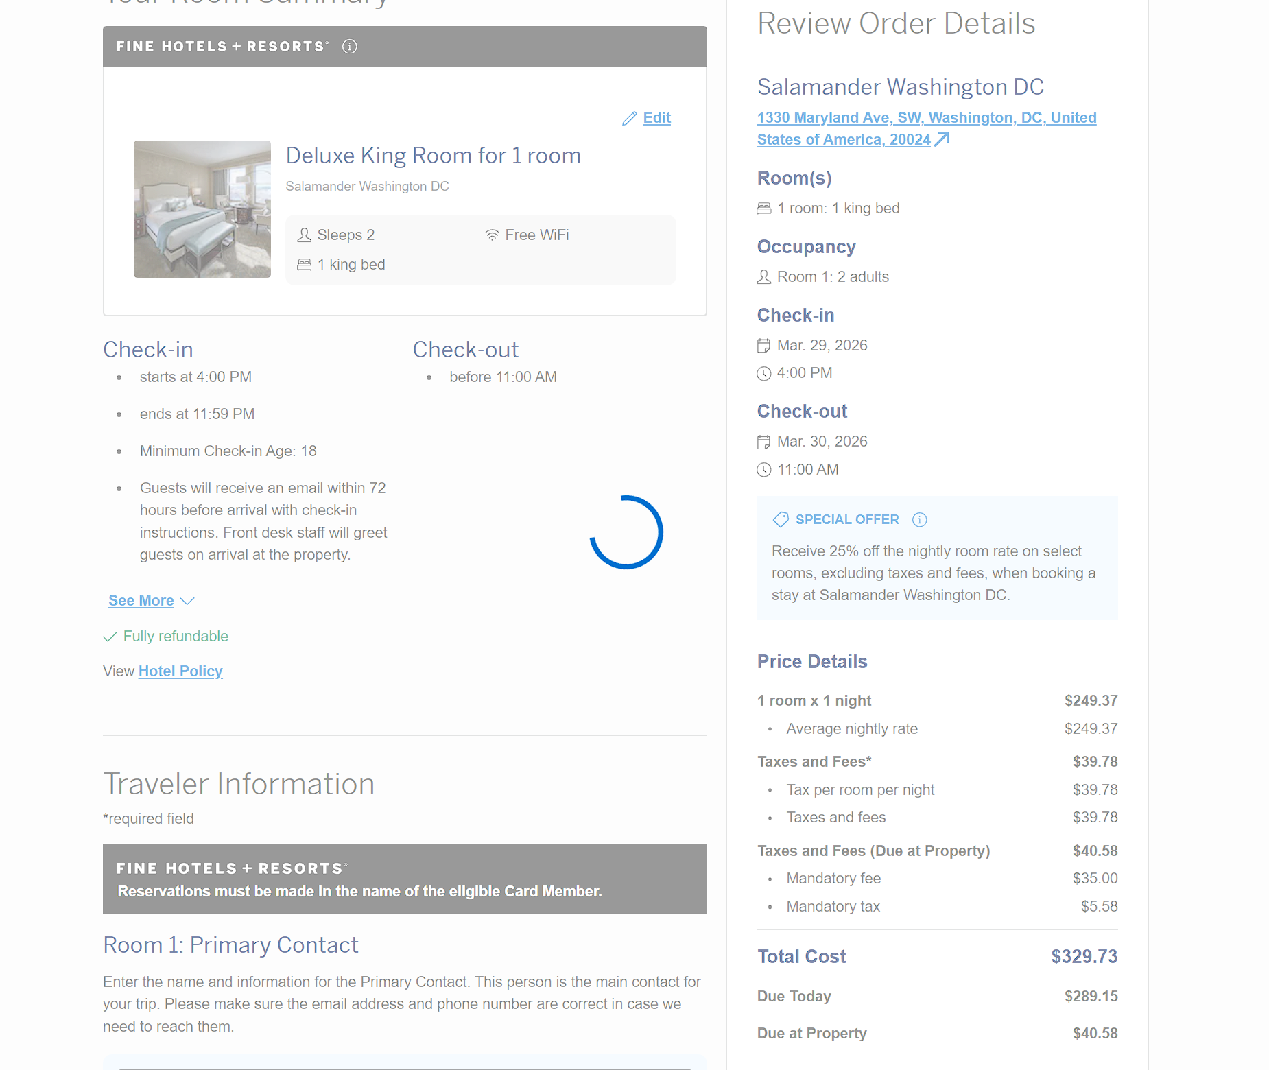Expand See More check-in details

point(141,601)
